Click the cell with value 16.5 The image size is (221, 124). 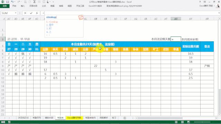click(x=191, y=54)
